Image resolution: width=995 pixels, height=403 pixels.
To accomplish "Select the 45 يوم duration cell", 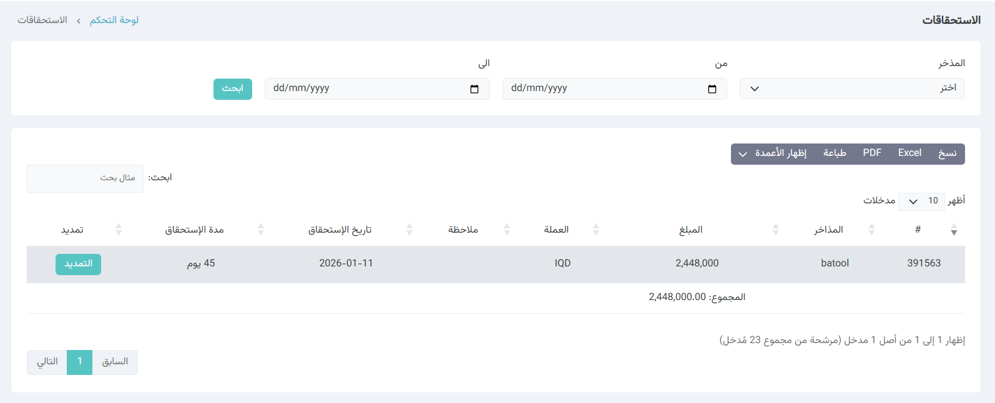I will coord(201,264).
